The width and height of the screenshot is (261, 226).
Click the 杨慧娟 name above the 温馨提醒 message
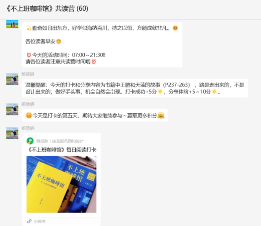coord(28,74)
